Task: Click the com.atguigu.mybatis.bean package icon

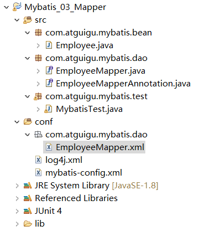Action: coord(38,33)
